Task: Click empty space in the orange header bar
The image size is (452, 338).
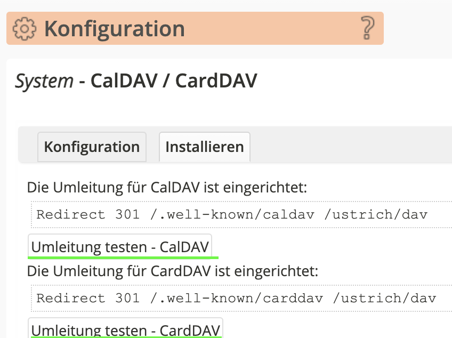Action: click(x=272, y=28)
